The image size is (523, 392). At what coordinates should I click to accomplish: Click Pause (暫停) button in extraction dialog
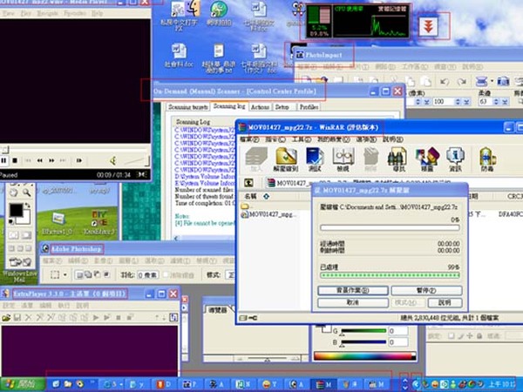[x=426, y=290]
